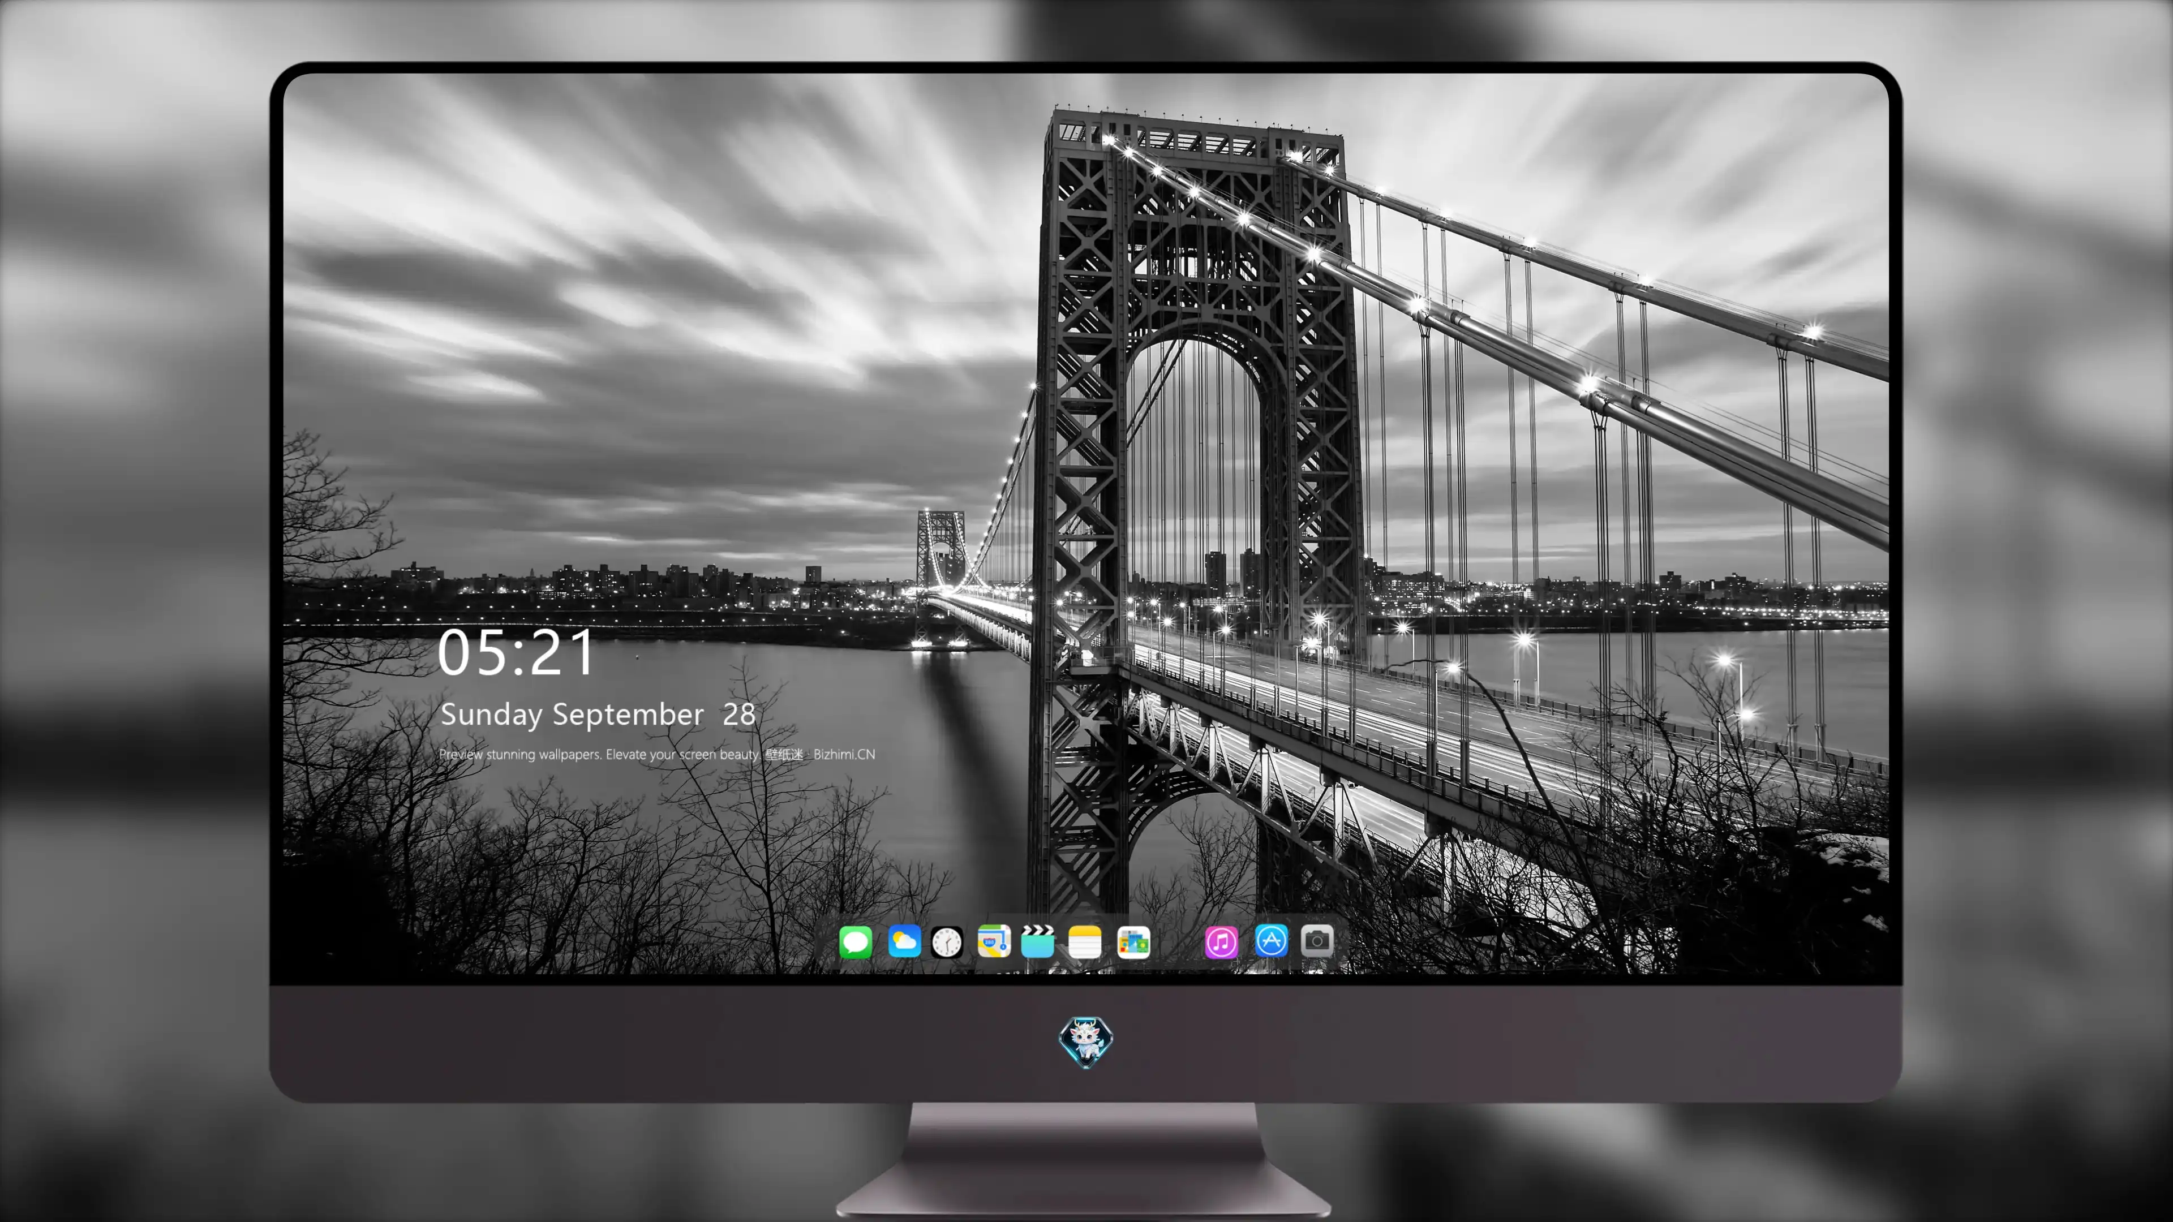Open the Camera app in the dock
The width and height of the screenshot is (2173, 1222).
[x=1317, y=940]
